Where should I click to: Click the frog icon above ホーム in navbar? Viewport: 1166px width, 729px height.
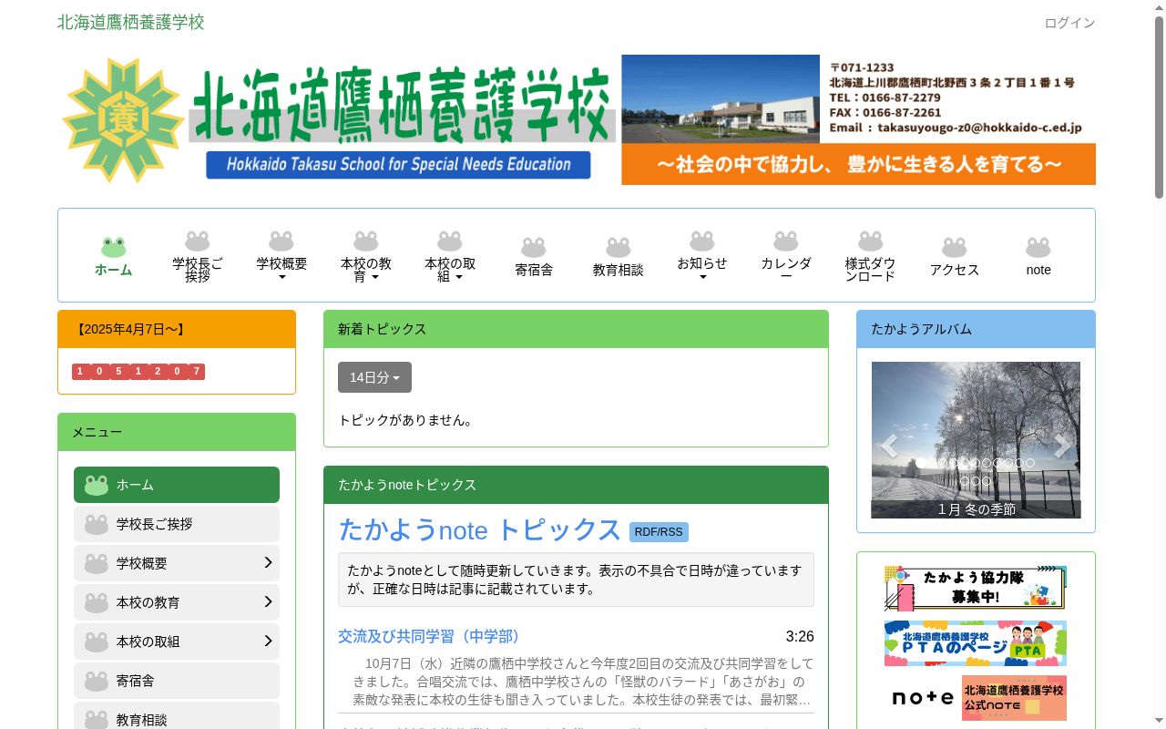[114, 247]
